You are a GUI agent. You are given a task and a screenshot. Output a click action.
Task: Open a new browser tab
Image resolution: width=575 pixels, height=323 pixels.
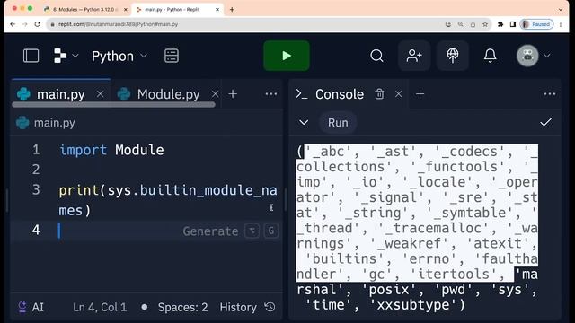[232, 10]
